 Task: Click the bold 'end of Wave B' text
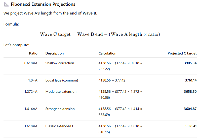coord(83,13)
